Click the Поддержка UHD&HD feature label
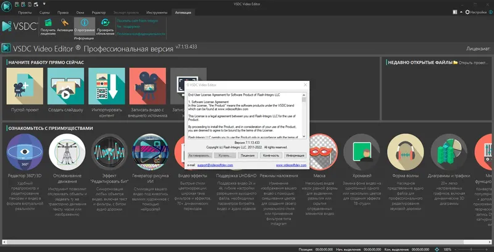This screenshot has height=252, width=494. (237, 176)
